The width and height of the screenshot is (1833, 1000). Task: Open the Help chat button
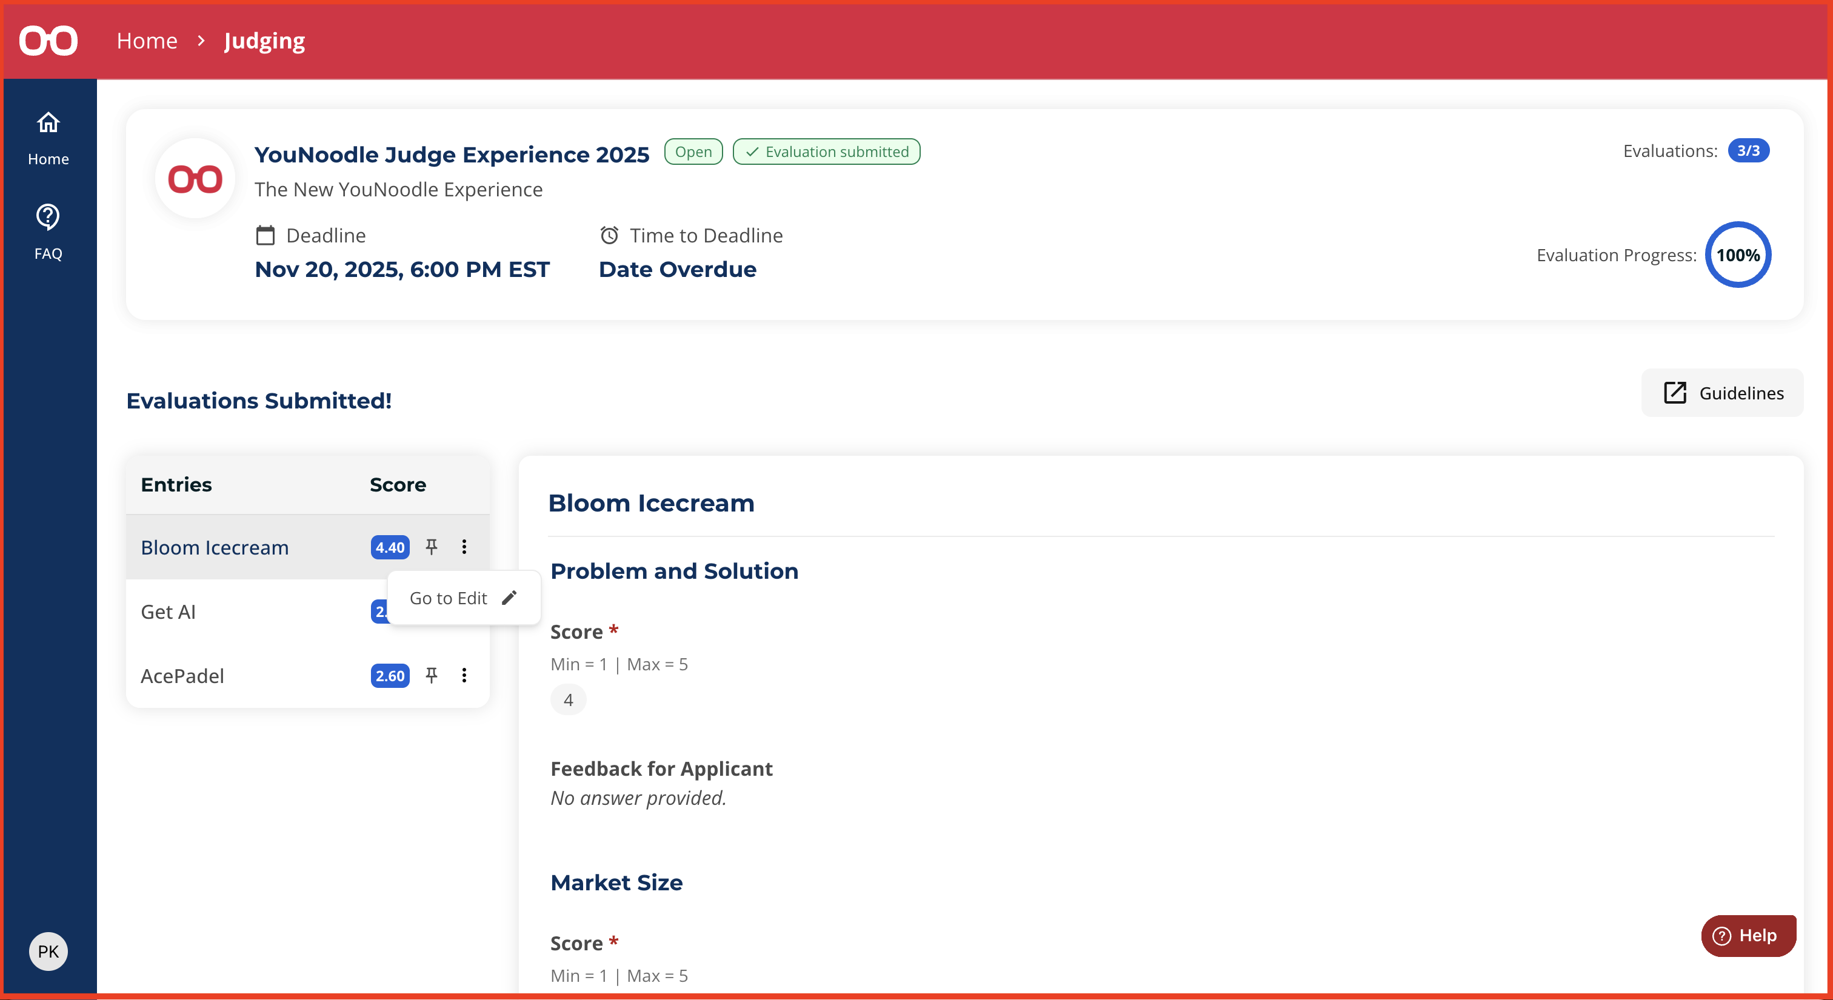[x=1748, y=935]
